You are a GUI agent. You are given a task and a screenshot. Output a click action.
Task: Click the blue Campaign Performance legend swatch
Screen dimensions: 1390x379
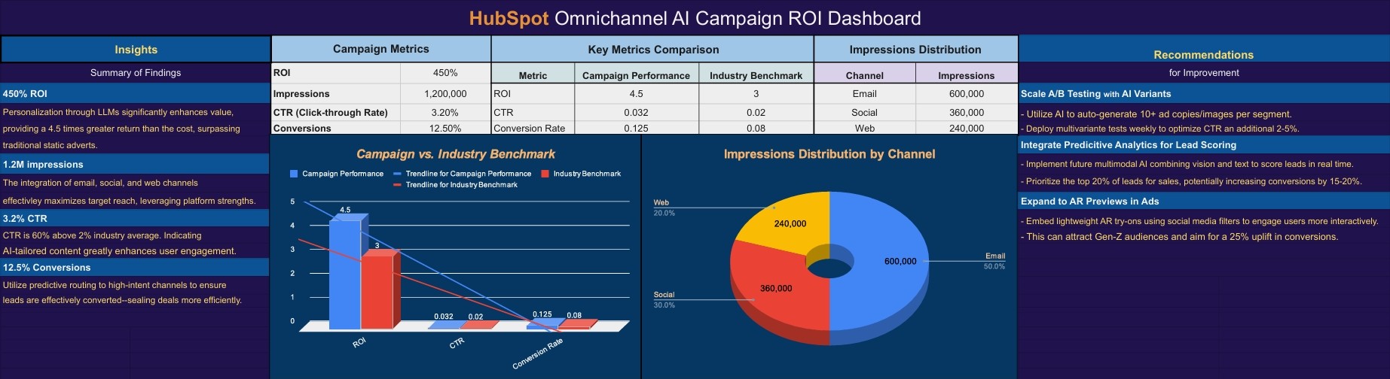point(294,174)
